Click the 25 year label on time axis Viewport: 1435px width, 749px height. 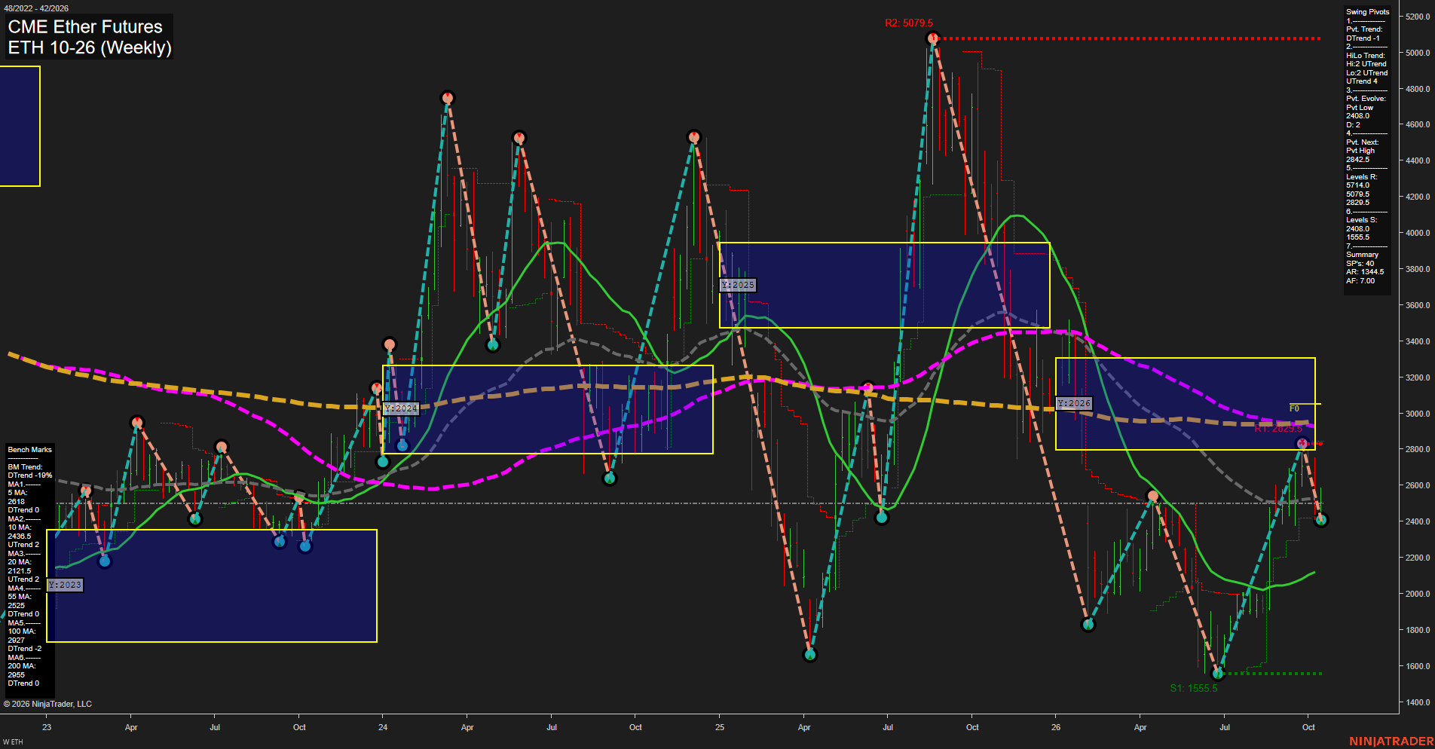click(720, 727)
